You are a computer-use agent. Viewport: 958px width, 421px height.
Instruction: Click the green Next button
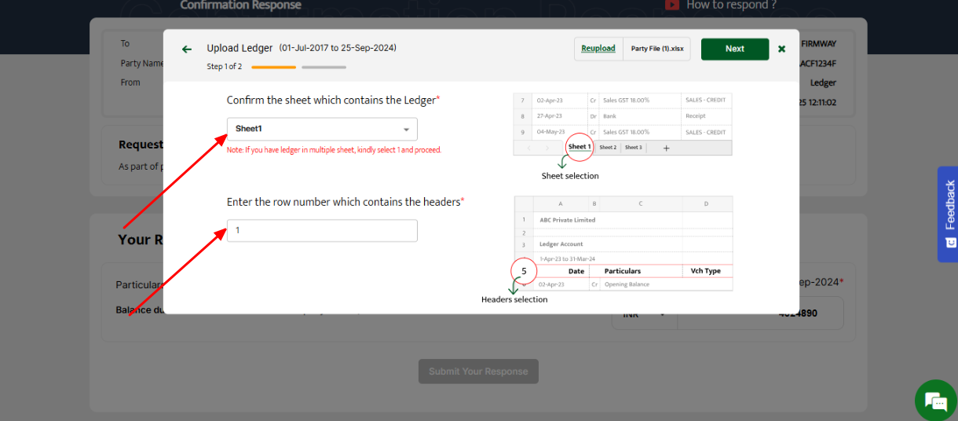(734, 49)
